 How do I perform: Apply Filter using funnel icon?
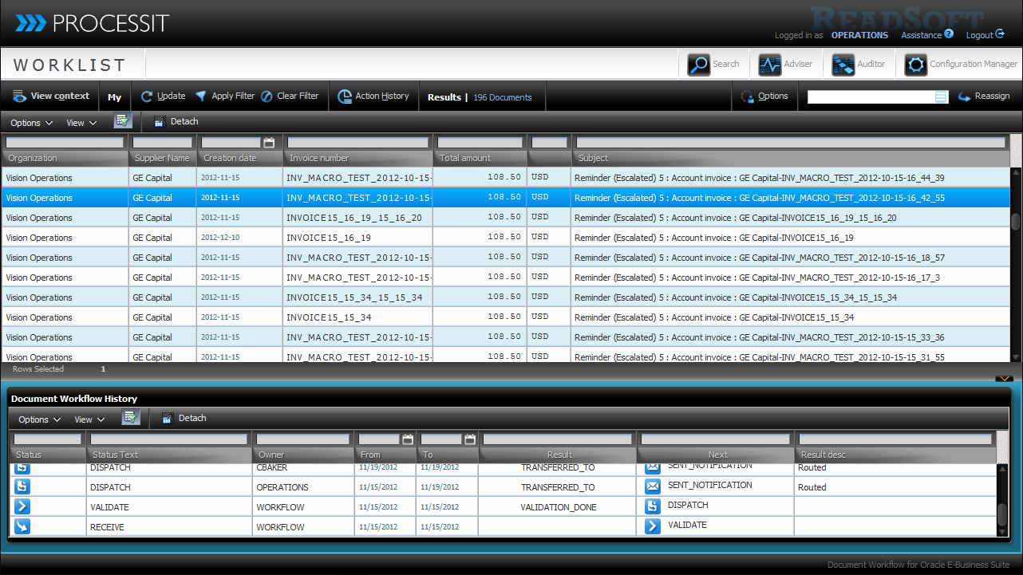pos(201,96)
